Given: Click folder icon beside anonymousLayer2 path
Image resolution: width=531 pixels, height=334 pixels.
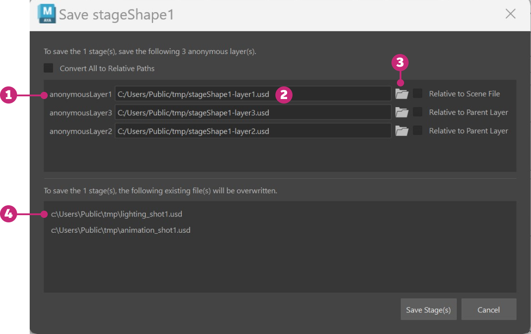Looking at the screenshot, I should 401,131.
